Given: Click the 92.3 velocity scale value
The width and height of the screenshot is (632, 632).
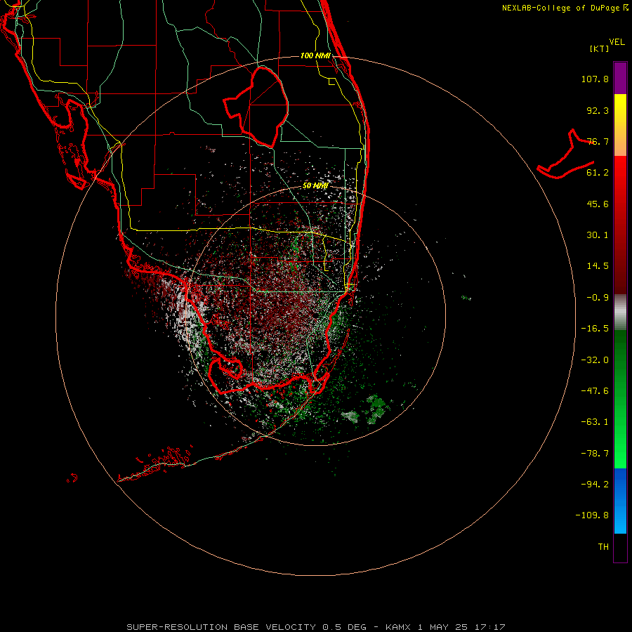Looking at the screenshot, I should coord(598,110).
